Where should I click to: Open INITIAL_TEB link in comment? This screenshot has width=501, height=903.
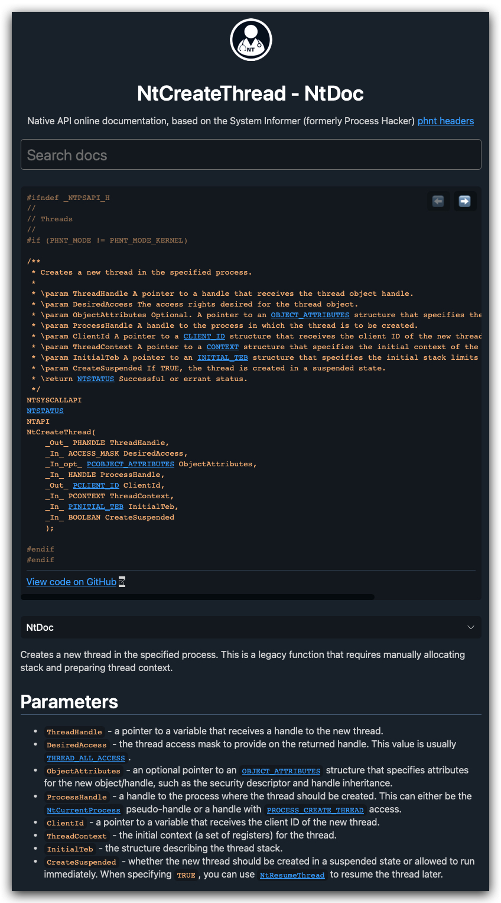[223, 357]
